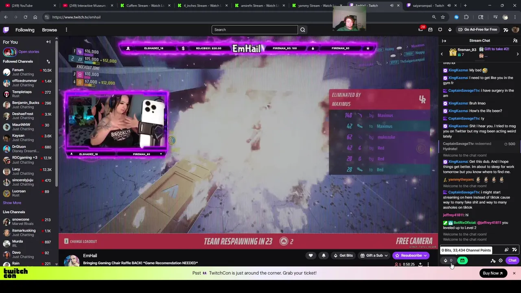The image size is (521, 293).
Task: Click the heart follow icon below stream
Action: (311, 256)
